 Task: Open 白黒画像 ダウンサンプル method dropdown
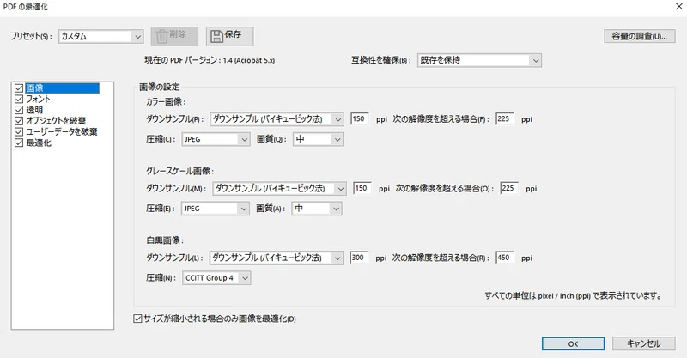click(276, 258)
